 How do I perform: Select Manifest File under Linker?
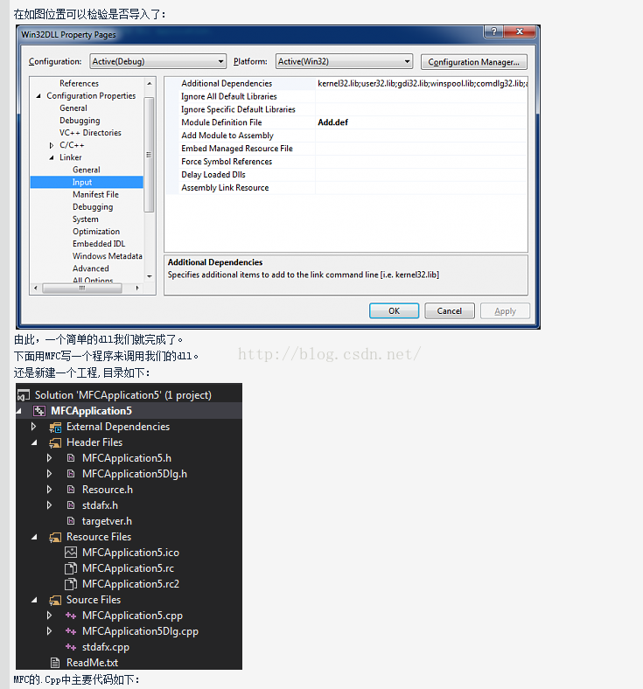[96, 194]
